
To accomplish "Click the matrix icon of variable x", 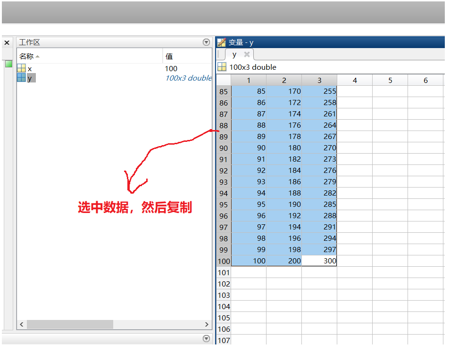I will tap(21, 68).
